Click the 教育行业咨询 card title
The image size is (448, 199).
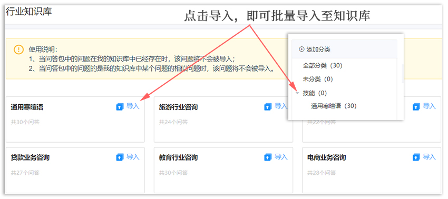click(x=178, y=157)
